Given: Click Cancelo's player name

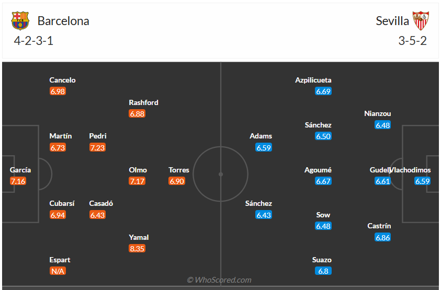Looking at the screenshot, I should coord(62,80).
